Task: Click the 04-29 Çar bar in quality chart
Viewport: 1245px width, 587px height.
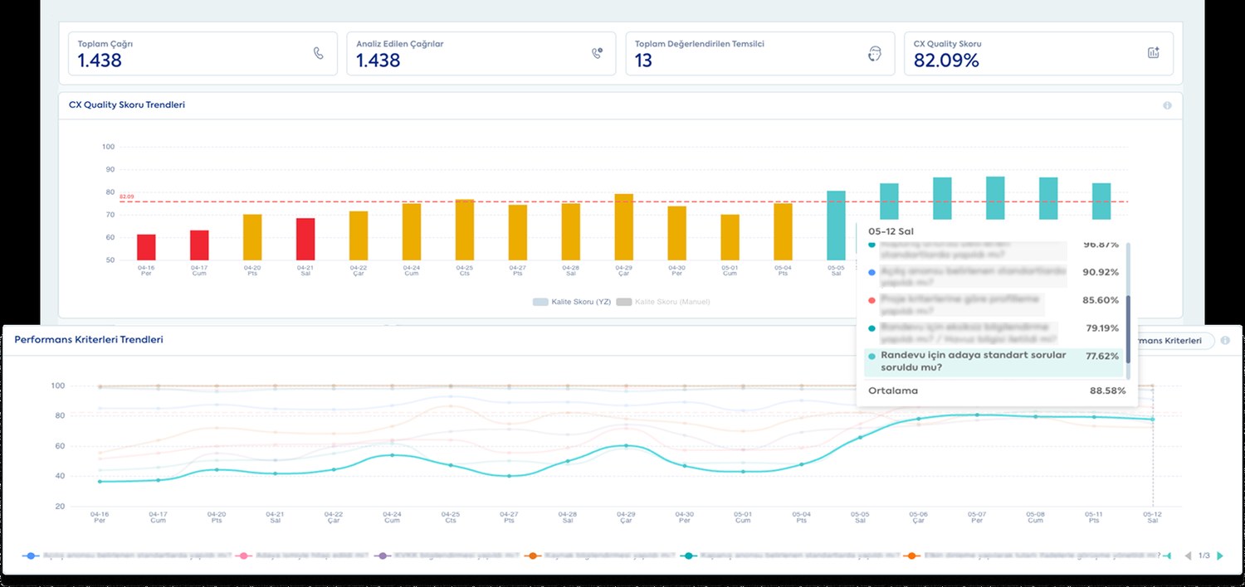Action: click(623, 227)
